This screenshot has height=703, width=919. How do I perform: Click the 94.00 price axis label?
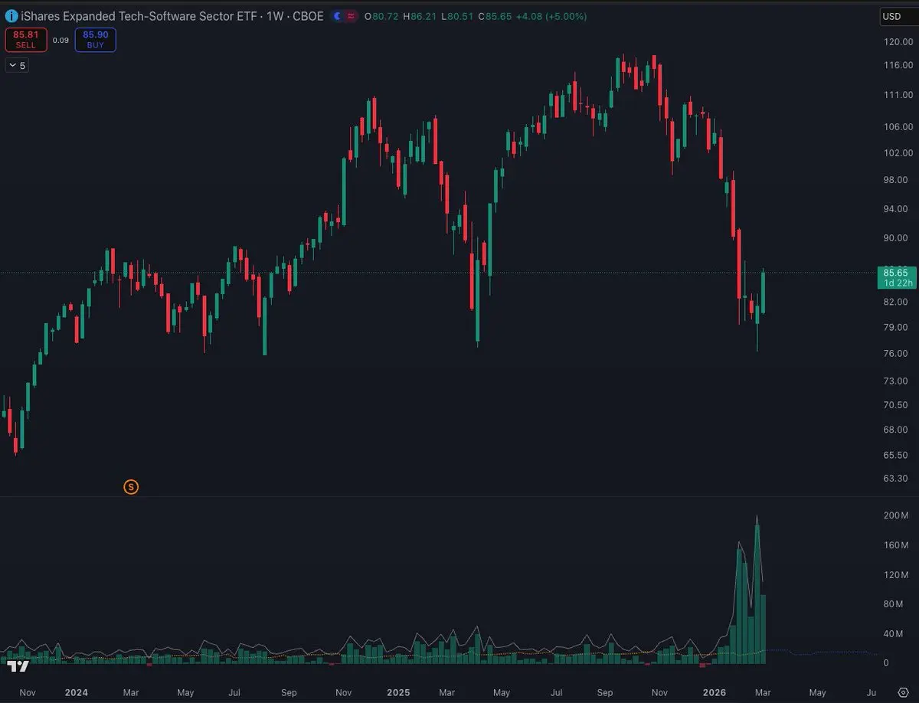pos(897,208)
